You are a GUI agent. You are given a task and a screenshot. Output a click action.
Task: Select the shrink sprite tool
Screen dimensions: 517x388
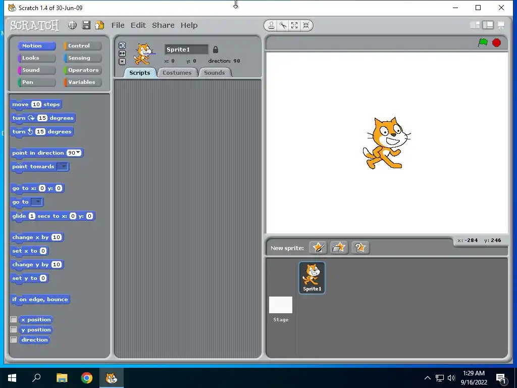click(306, 25)
